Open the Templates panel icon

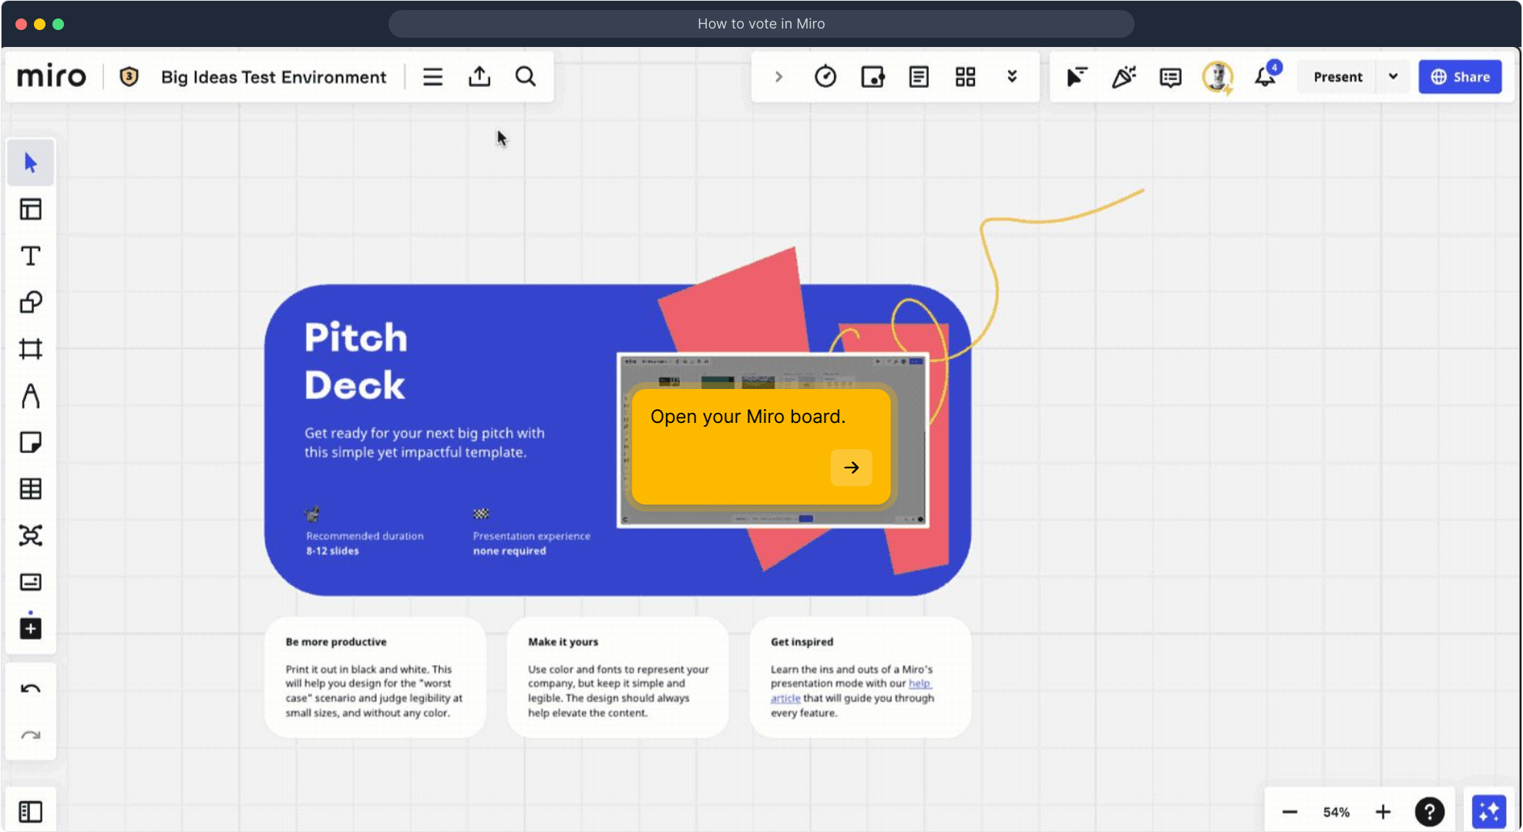pyautogui.click(x=31, y=209)
